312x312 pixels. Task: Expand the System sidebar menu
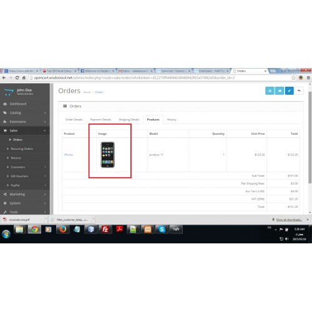[x=25, y=203]
